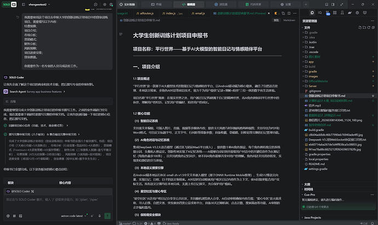Toggle the right side panel layout

click(x=333, y=4)
